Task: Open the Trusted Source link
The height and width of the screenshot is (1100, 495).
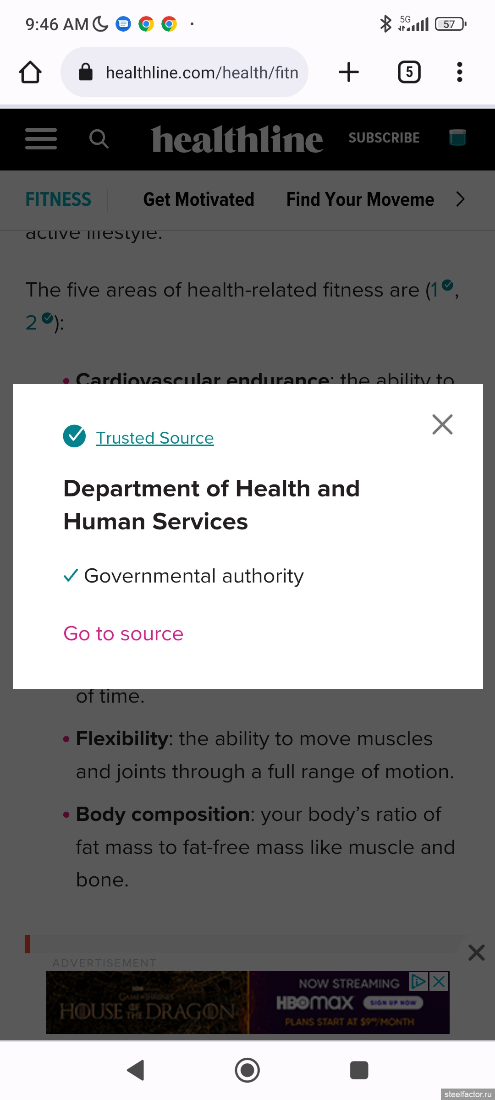Action: [x=154, y=438]
